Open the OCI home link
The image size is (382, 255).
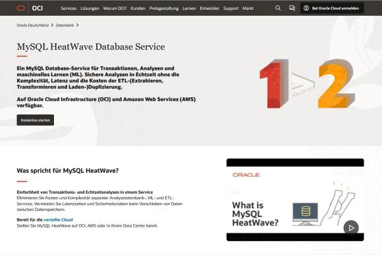(x=38, y=9)
